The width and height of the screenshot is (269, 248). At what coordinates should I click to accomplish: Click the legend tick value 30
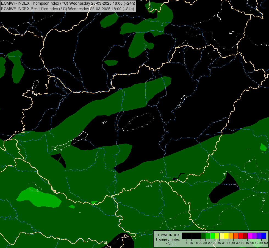[219, 243]
